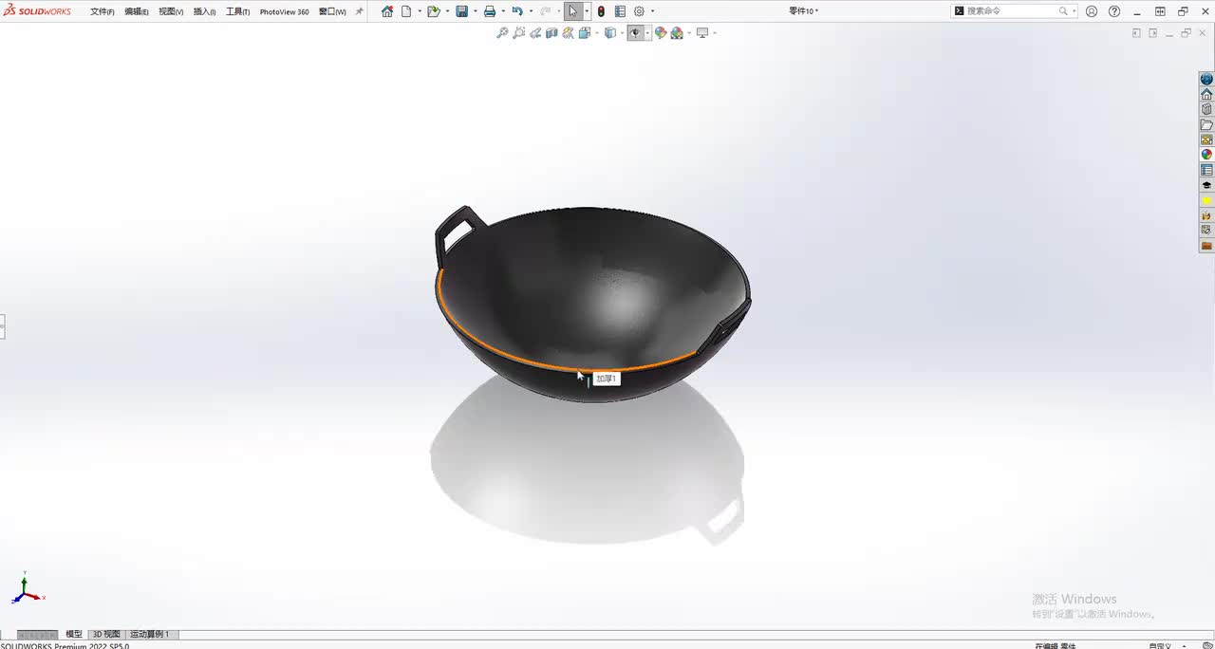This screenshot has width=1215, height=649.
Task: Switch to the 模型 tab
Action: tap(74, 634)
